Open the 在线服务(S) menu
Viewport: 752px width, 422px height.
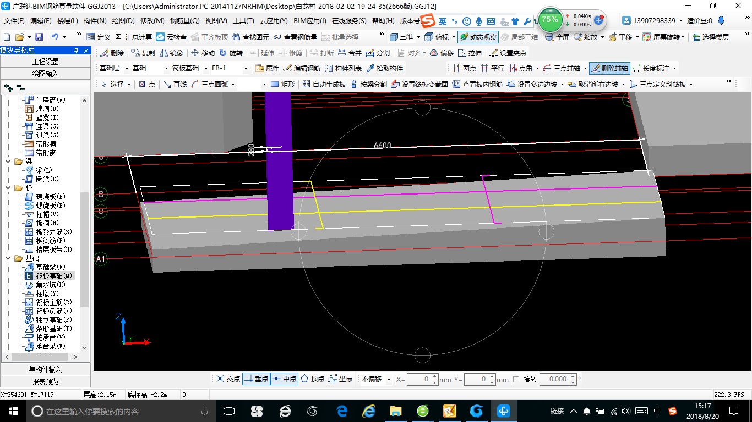(x=349, y=21)
